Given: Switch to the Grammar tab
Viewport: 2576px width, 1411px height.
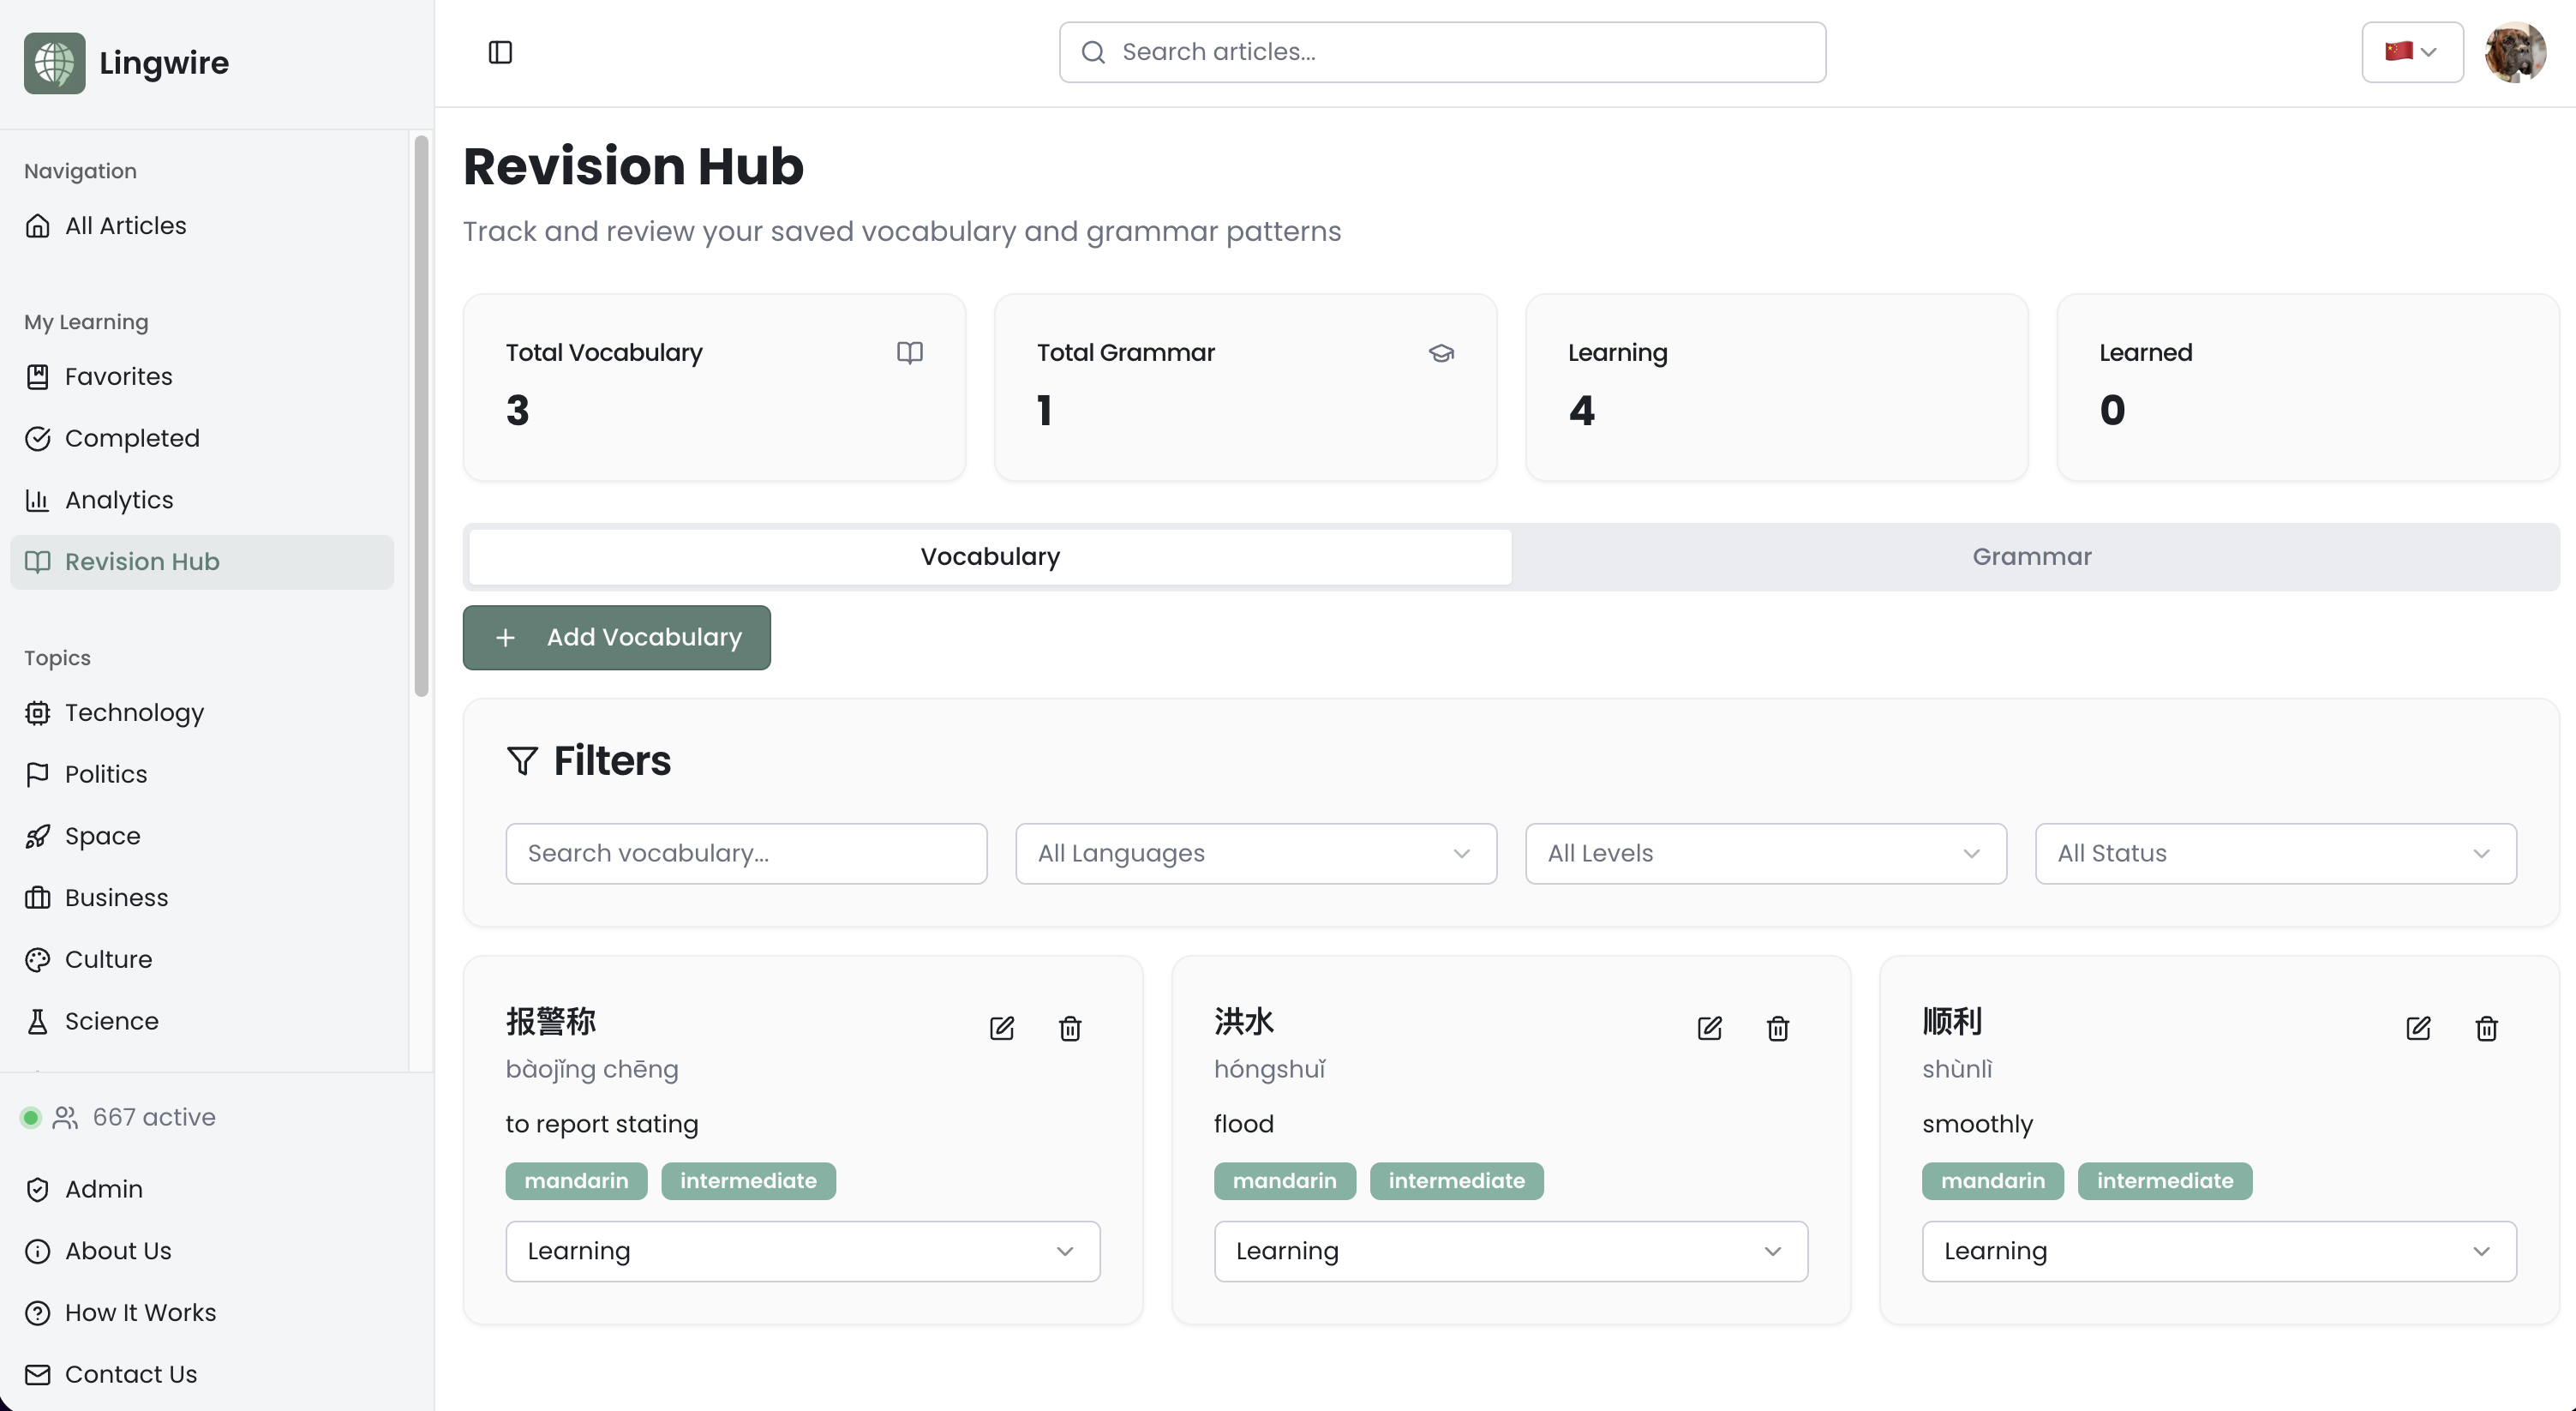Looking at the screenshot, I should pos(2031,557).
